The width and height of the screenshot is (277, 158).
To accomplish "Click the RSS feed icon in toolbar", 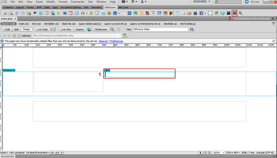I will [159, 13].
